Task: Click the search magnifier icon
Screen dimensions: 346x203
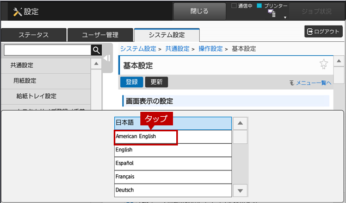Action: pyautogui.click(x=96, y=50)
